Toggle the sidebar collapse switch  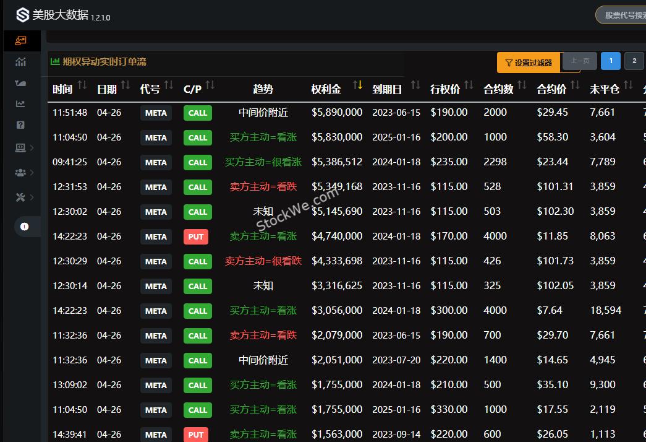pos(25,227)
